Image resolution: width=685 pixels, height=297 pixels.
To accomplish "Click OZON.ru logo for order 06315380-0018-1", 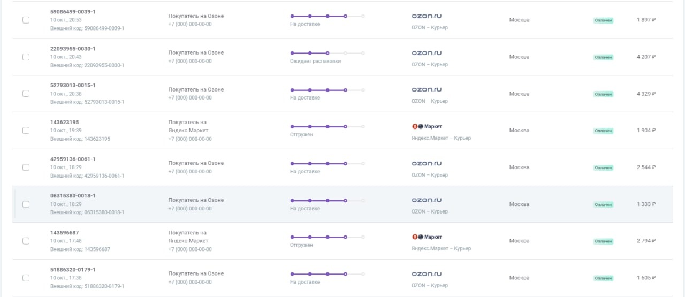I will click(427, 200).
